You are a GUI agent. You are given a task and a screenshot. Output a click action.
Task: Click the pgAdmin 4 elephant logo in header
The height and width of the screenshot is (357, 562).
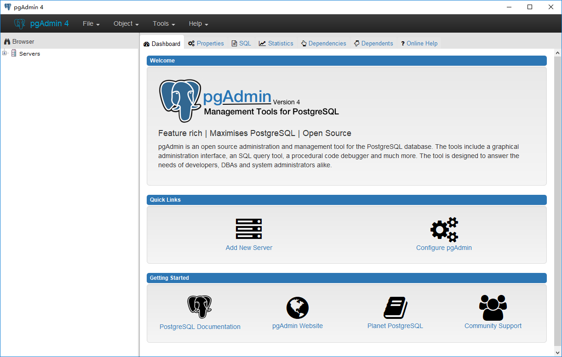click(20, 23)
